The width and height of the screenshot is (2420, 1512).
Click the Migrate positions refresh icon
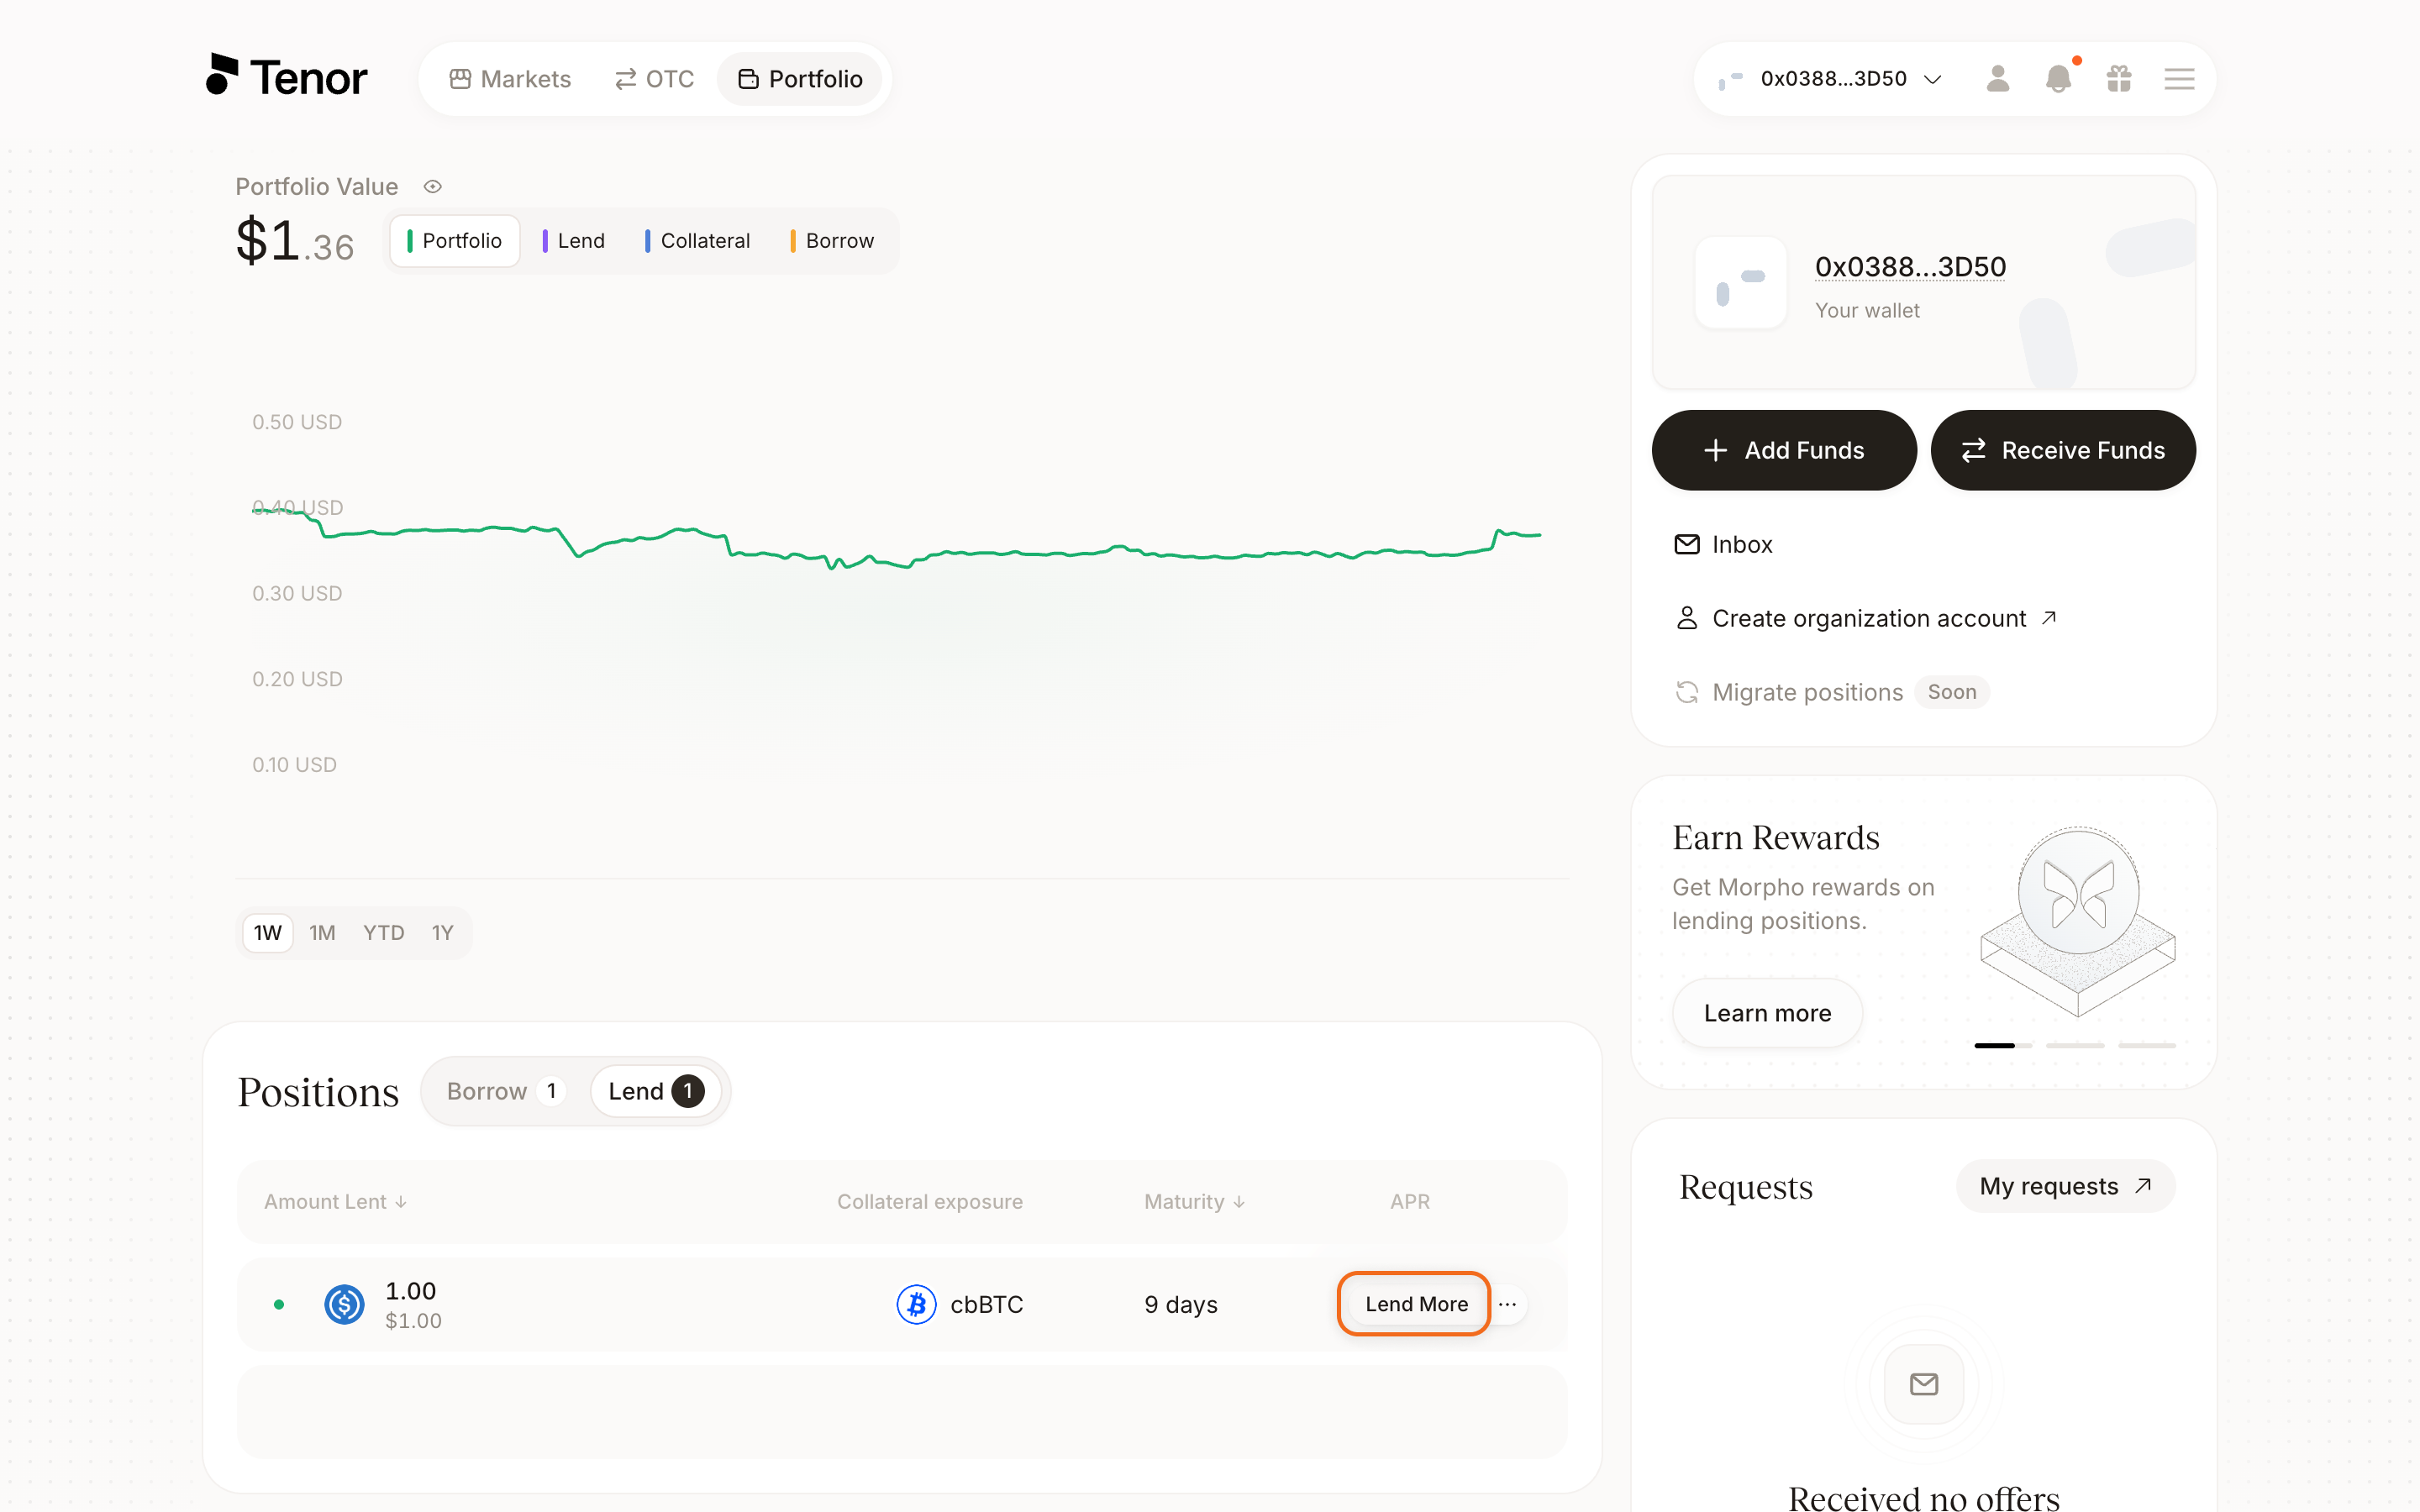[1687, 693]
